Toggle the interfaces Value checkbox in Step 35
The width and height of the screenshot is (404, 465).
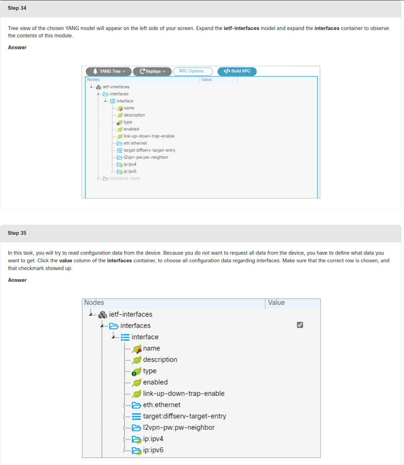300,325
